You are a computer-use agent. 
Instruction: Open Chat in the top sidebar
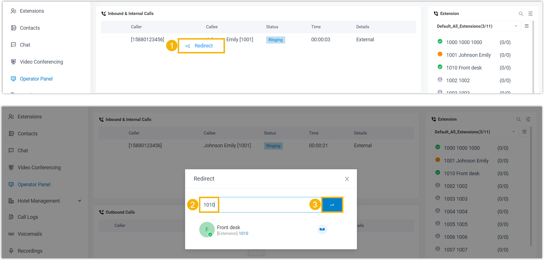tap(25, 45)
